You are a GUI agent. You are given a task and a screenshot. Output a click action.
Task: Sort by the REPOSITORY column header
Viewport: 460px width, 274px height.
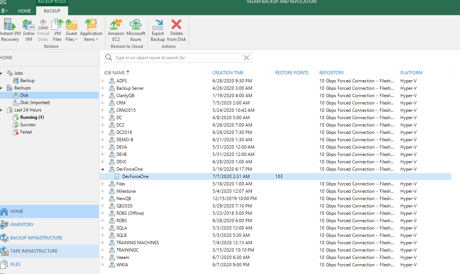click(x=331, y=72)
